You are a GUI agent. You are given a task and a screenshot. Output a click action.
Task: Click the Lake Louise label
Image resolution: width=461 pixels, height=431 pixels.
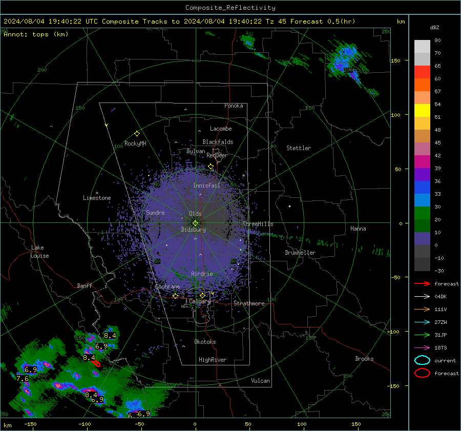pos(39,252)
